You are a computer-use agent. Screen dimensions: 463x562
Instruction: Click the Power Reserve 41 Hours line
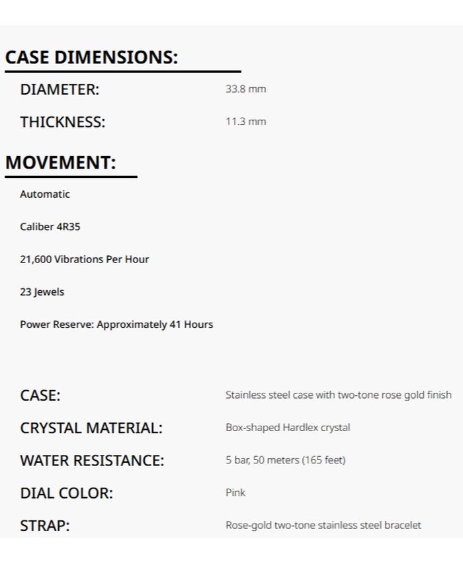click(x=116, y=325)
